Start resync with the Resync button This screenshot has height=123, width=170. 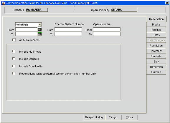tap(113, 117)
